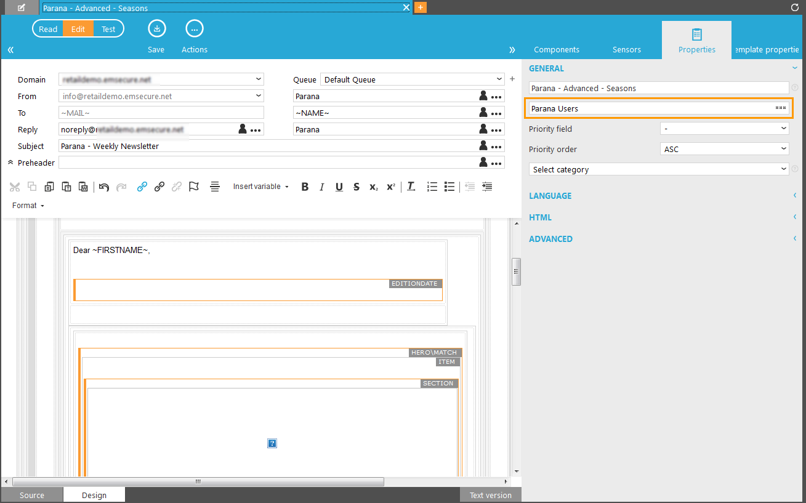Screen dimensions: 806x503
Task: Click the anchor flag icon
Action: pos(194,187)
